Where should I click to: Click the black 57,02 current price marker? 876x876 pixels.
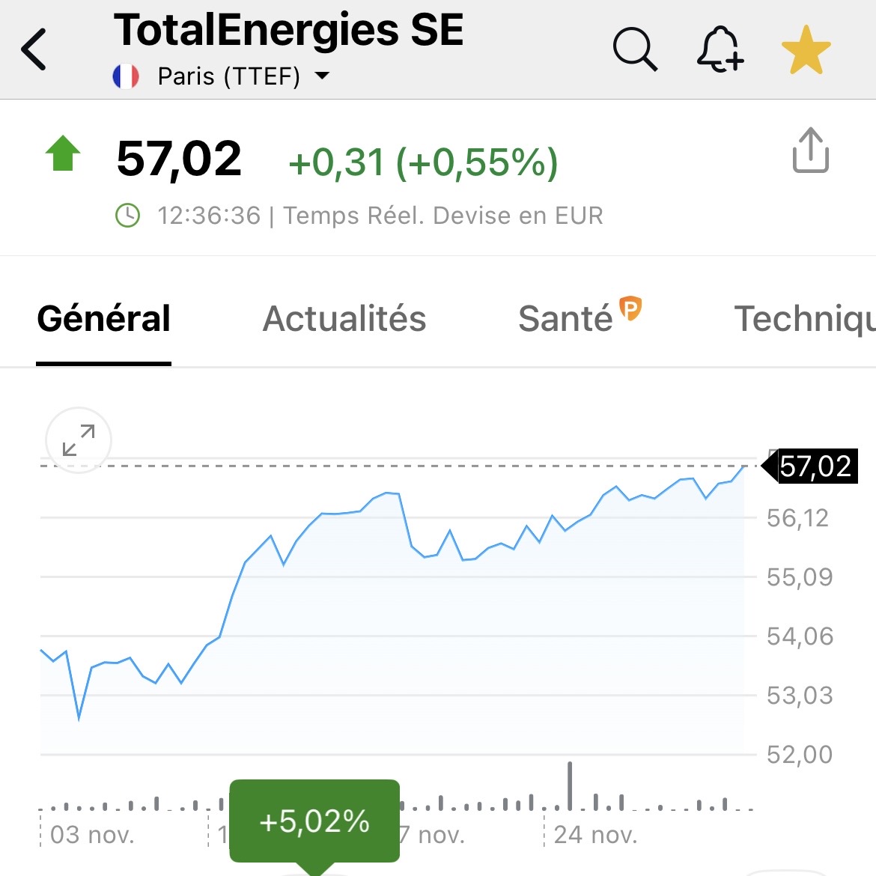815,466
